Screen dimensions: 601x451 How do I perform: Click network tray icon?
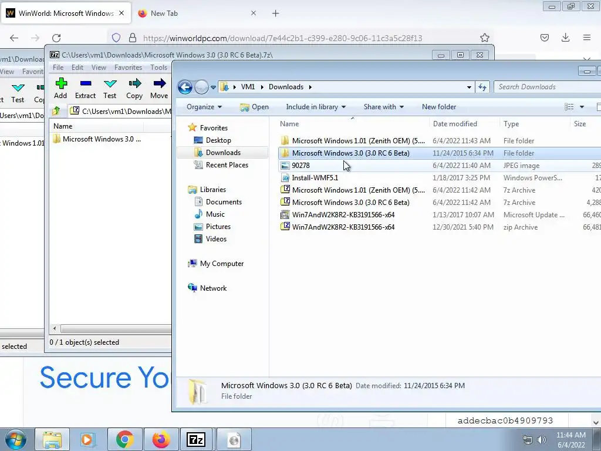click(528, 440)
